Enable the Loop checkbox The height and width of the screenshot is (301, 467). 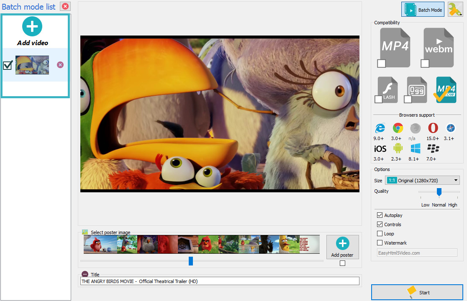(380, 234)
